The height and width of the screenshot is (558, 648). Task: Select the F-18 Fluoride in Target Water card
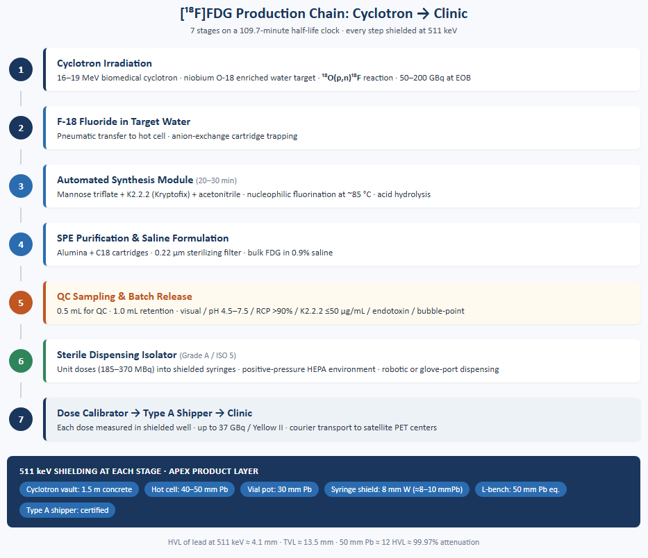click(x=342, y=128)
